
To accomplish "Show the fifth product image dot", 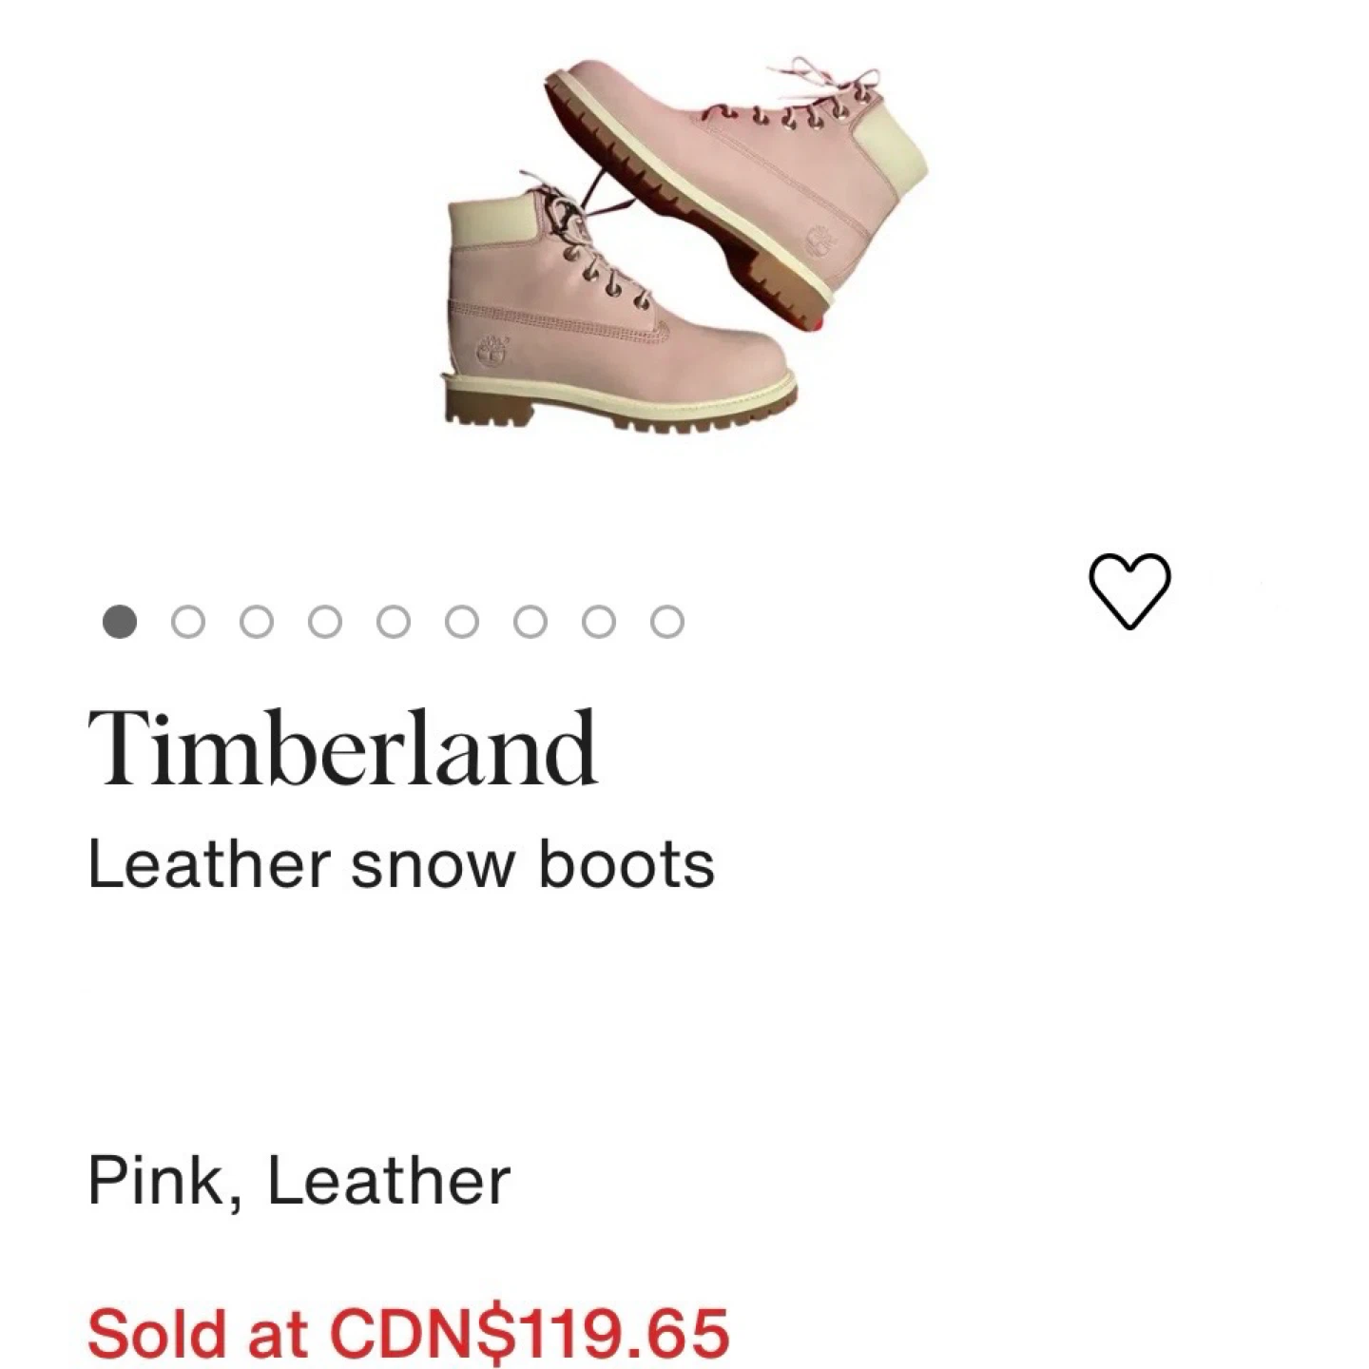I will [x=394, y=622].
